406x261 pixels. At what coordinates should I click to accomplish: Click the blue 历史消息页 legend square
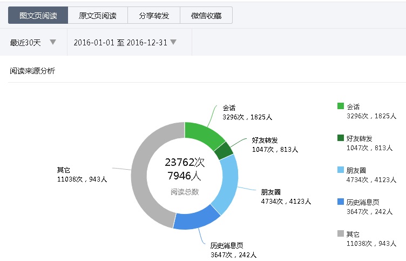(340, 202)
